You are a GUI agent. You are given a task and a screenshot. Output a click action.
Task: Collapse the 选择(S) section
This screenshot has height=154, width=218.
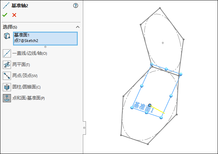pyautogui.click(x=78, y=27)
